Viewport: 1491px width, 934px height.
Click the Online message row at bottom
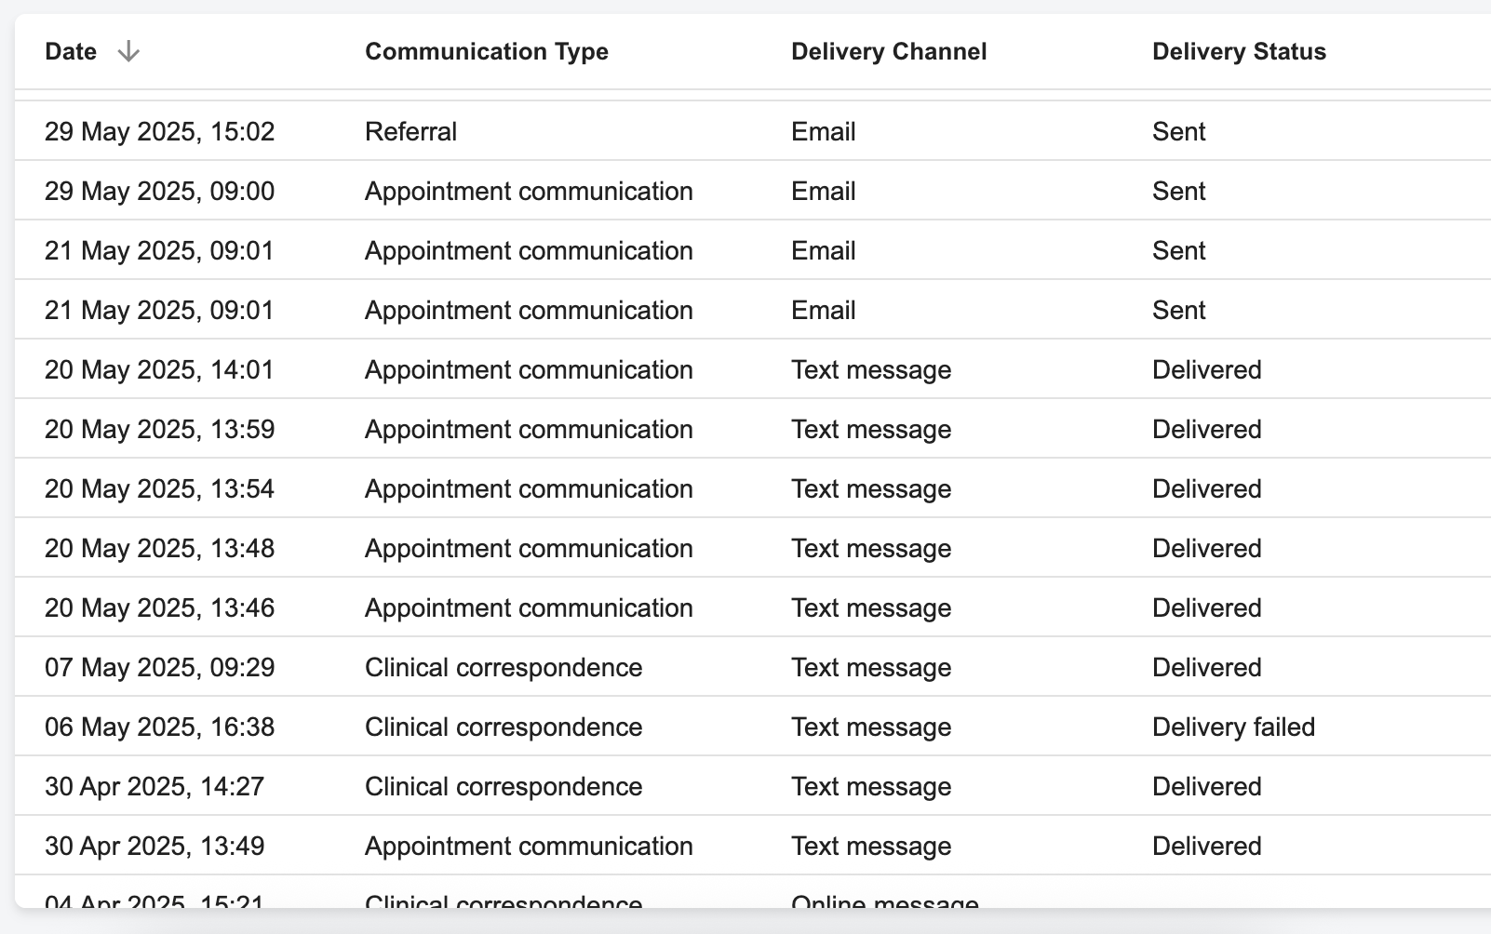click(884, 901)
